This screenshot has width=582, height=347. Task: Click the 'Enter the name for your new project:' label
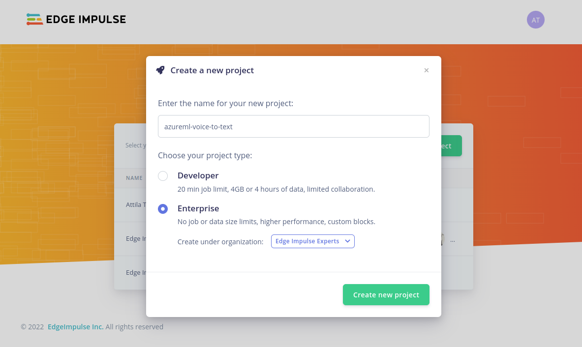coord(225,103)
